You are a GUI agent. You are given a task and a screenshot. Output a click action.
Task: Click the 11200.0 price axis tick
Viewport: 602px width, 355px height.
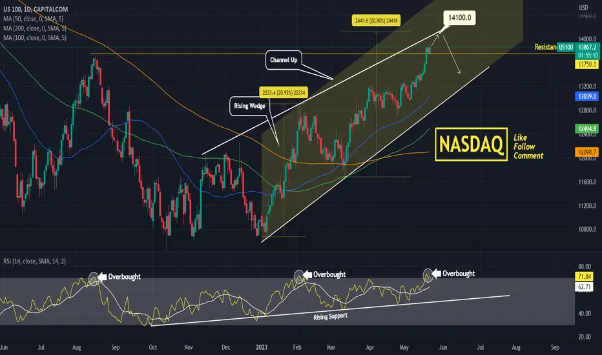[x=587, y=206]
